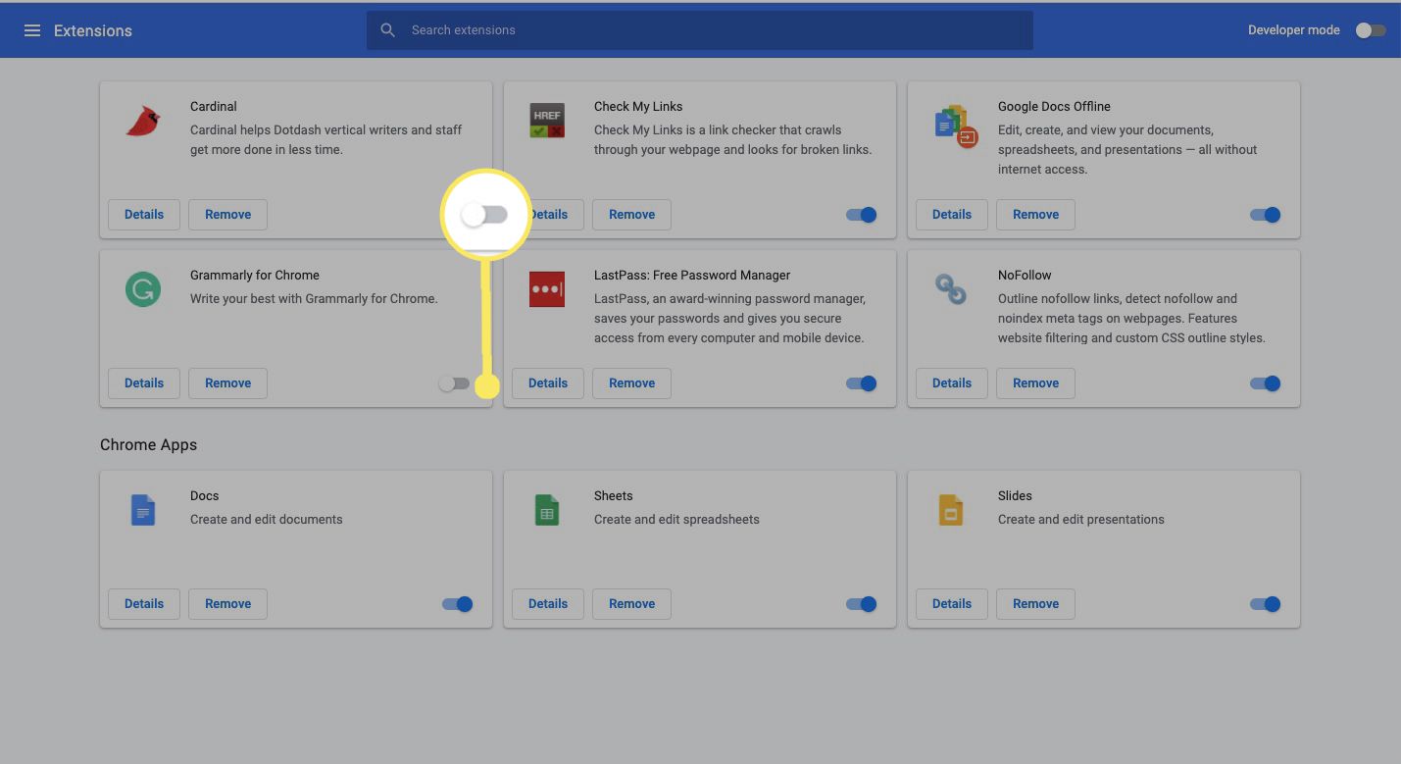
Task: Remove Grammarly for Chrome
Action: pos(228,383)
